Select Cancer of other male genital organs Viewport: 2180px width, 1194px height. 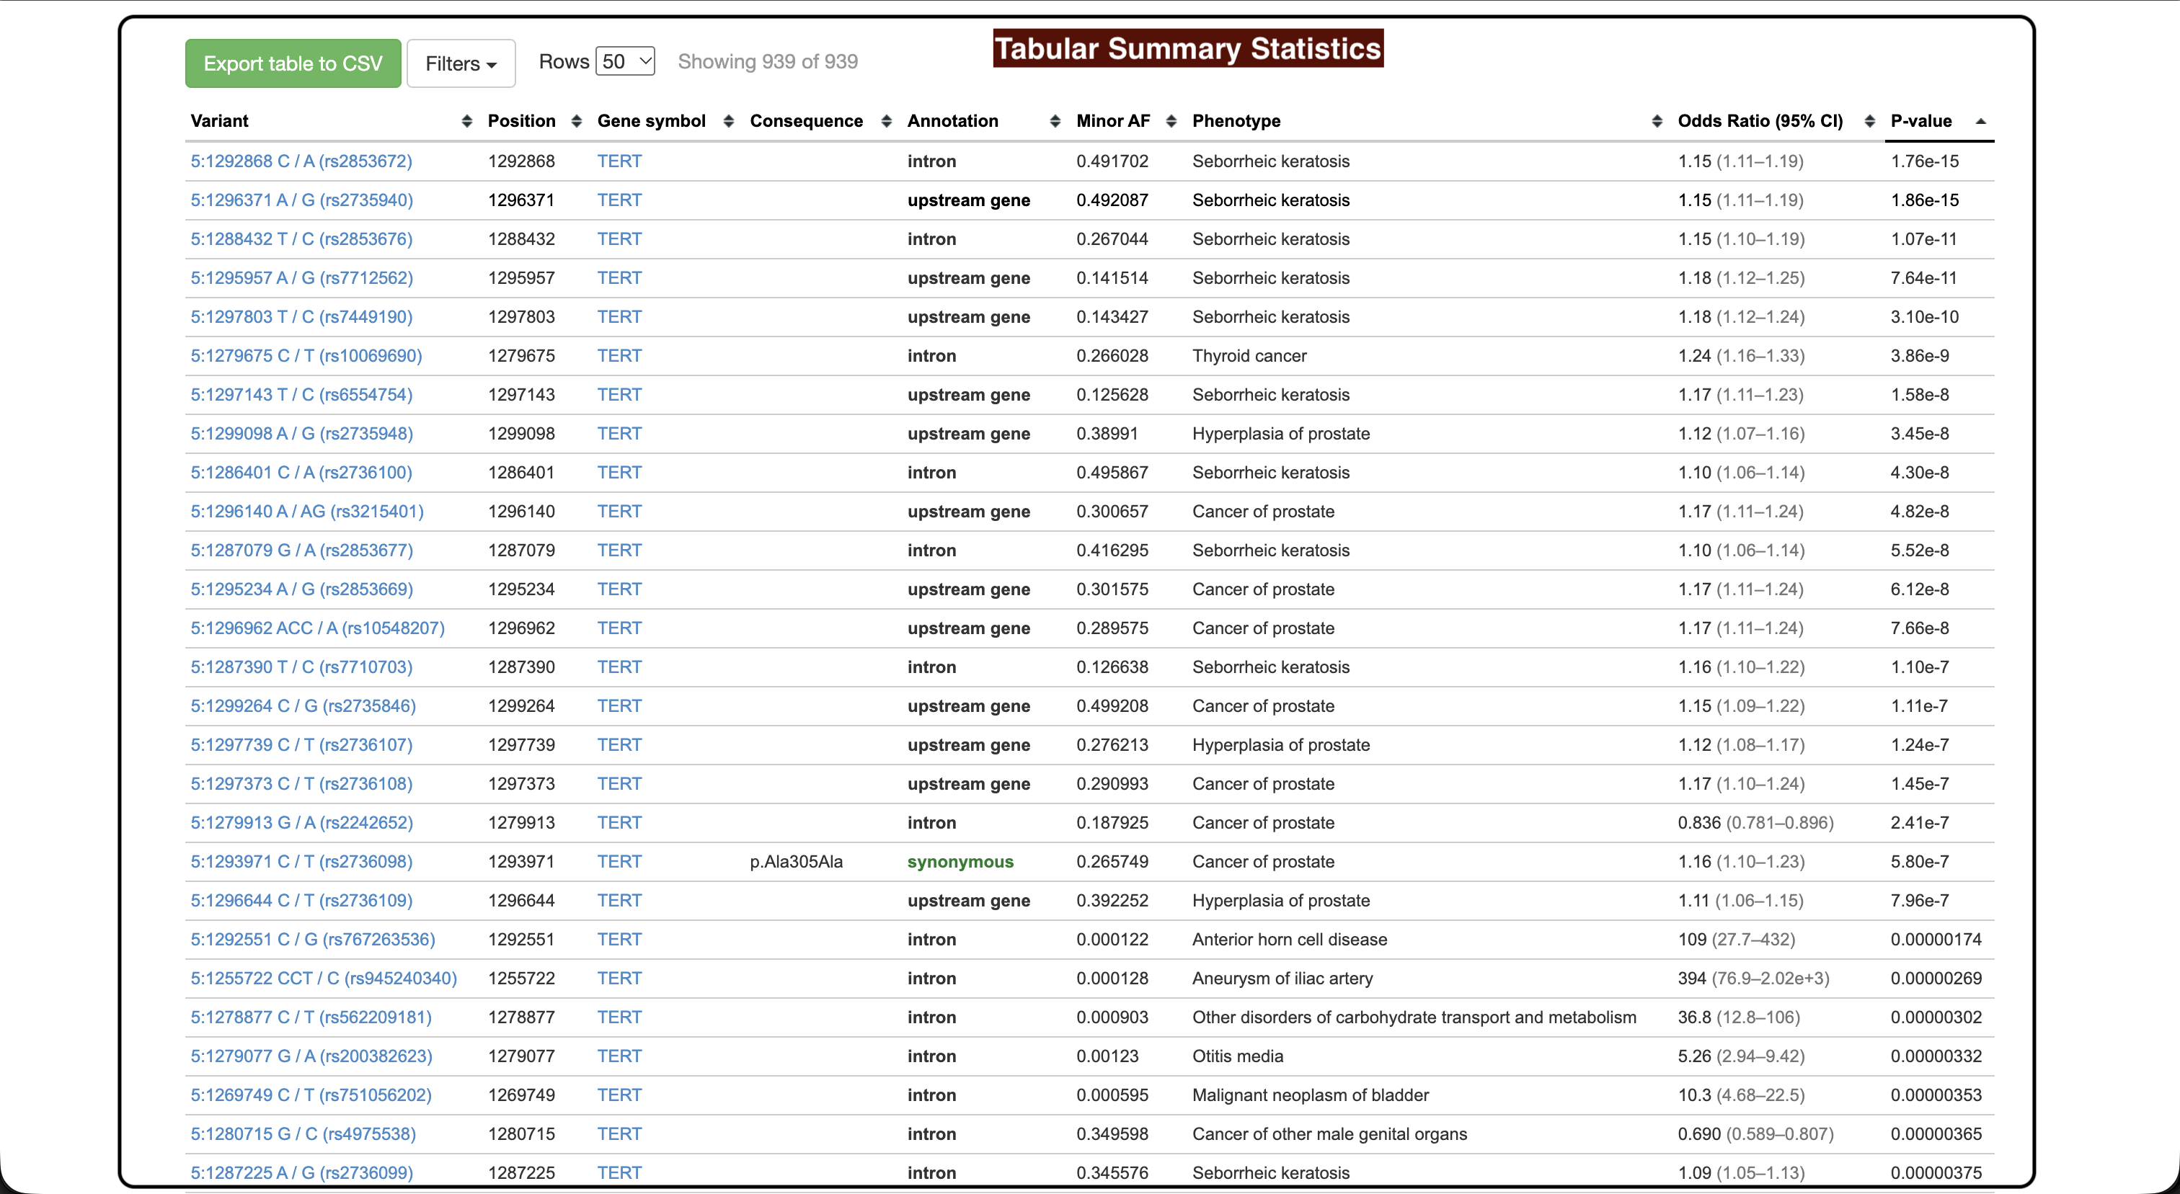click(1329, 1134)
